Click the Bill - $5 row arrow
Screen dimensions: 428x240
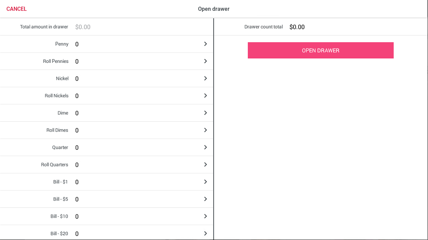[x=205, y=199]
